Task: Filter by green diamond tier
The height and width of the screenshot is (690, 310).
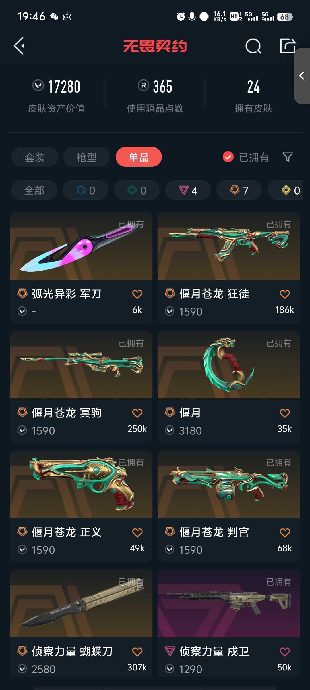Action: click(137, 190)
